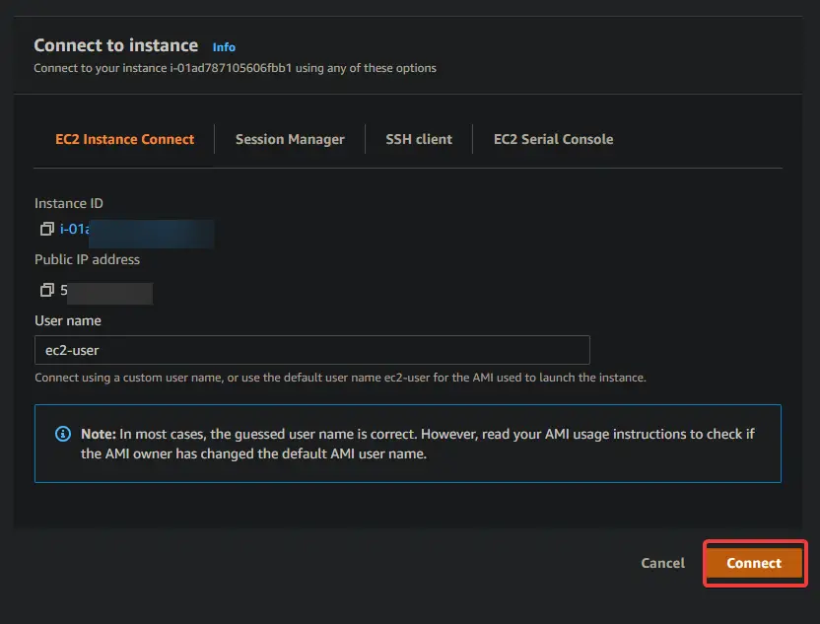Click the Connect to instance dialog heading

pos(116,45)
